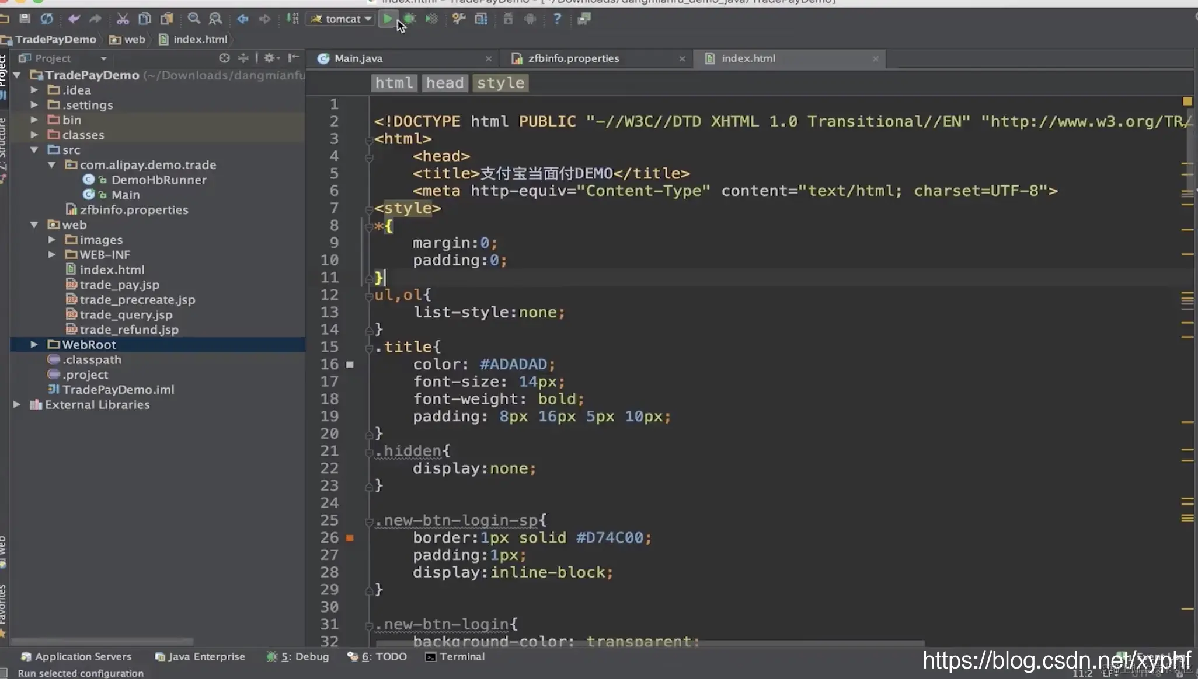The width and height of the screenshot is (1198, 679).
Task: Click the Find magnifier icon
Action: (194, 19)
